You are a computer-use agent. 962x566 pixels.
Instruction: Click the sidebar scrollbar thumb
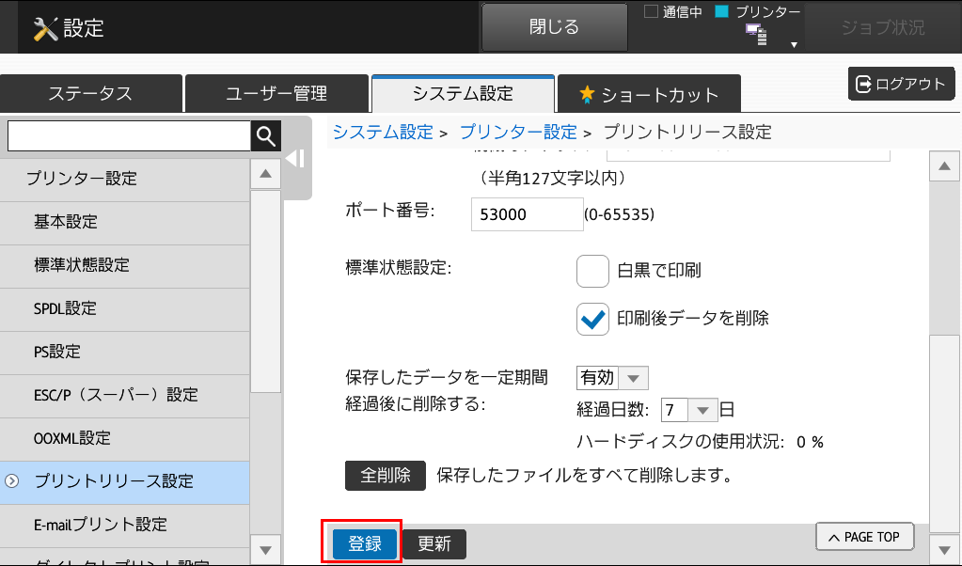[265, 291]
